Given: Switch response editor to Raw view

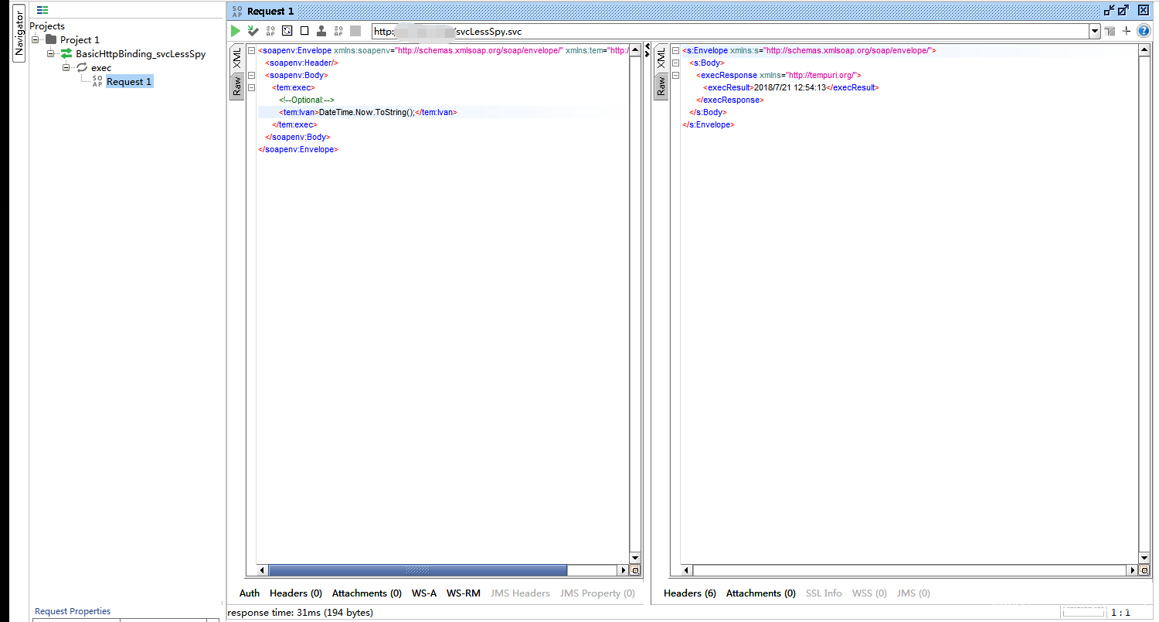Looking at the screenshot, I should [x=661, y=87].
